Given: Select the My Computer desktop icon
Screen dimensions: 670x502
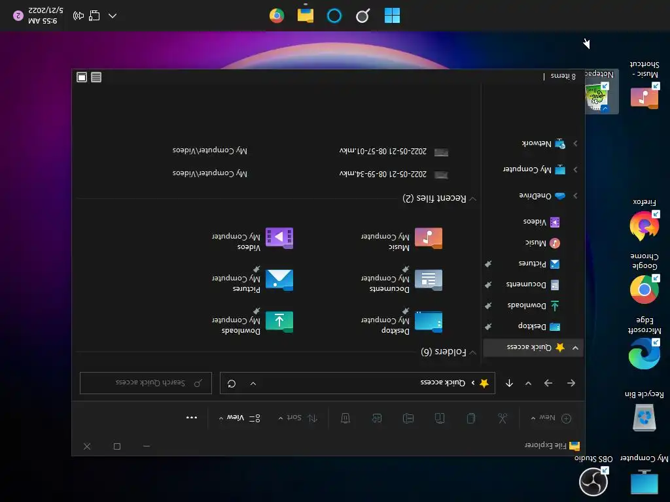Looking at the screenshot, I should pyautogui.click(x=644, y=475).
